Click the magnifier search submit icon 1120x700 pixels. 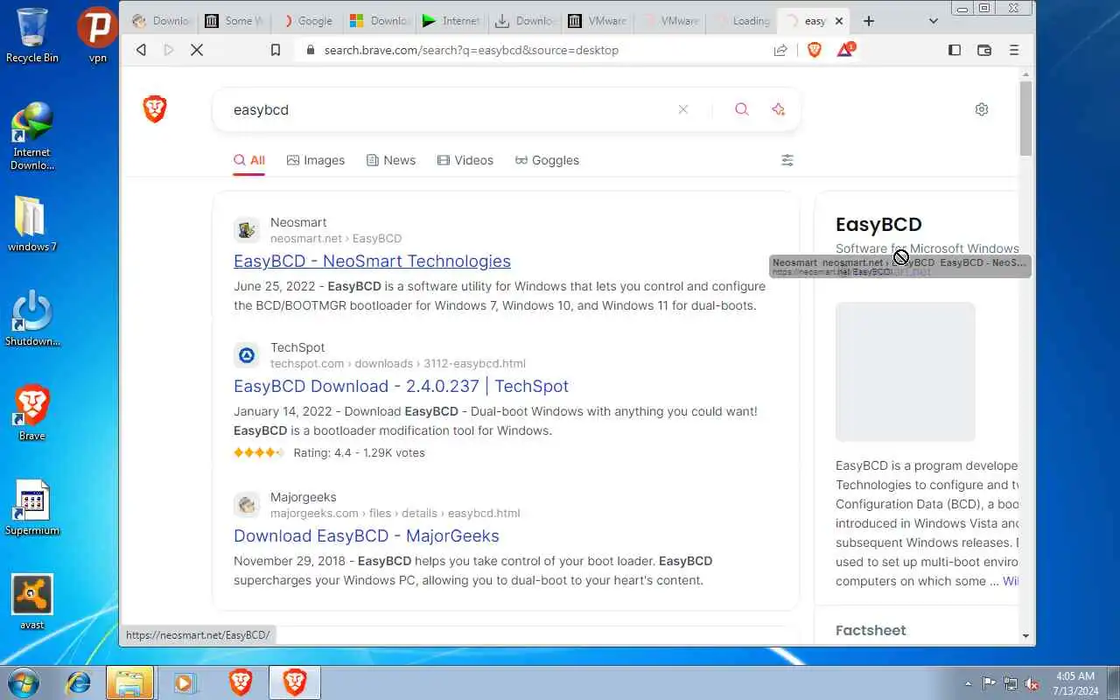coord(742,109)
